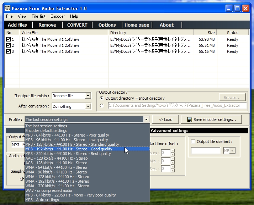Viewport: 254px width, 205px height.
Task: Click the <- Load button
Action: tap(165, 120)
